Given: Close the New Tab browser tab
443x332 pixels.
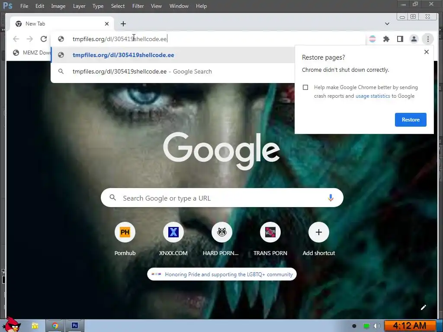Looking at the screenshot, I should coord(107,24).
